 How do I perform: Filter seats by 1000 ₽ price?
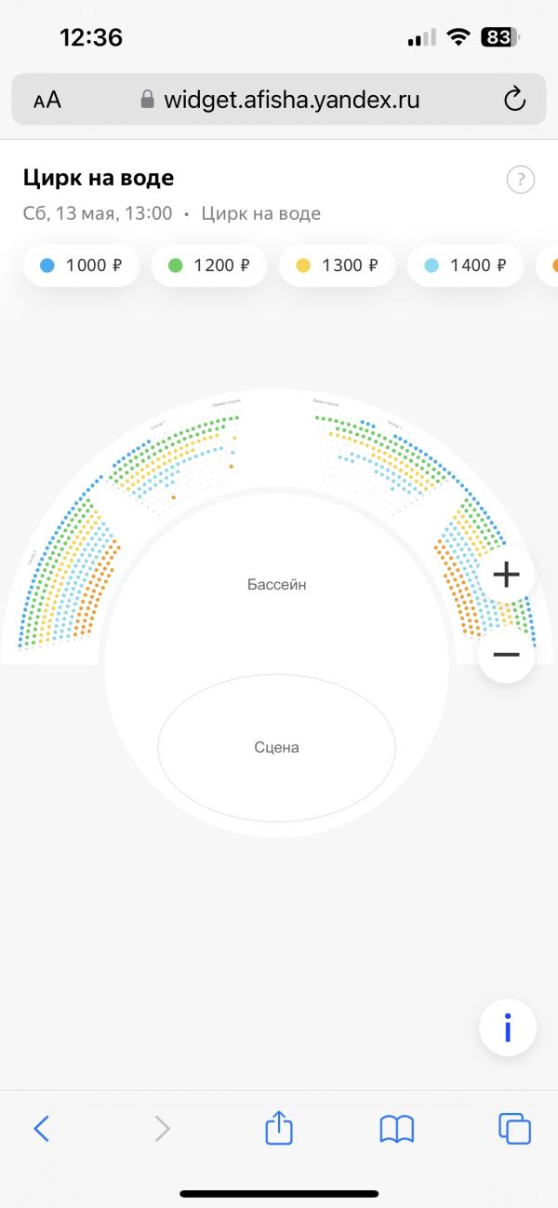pos(81,265)
